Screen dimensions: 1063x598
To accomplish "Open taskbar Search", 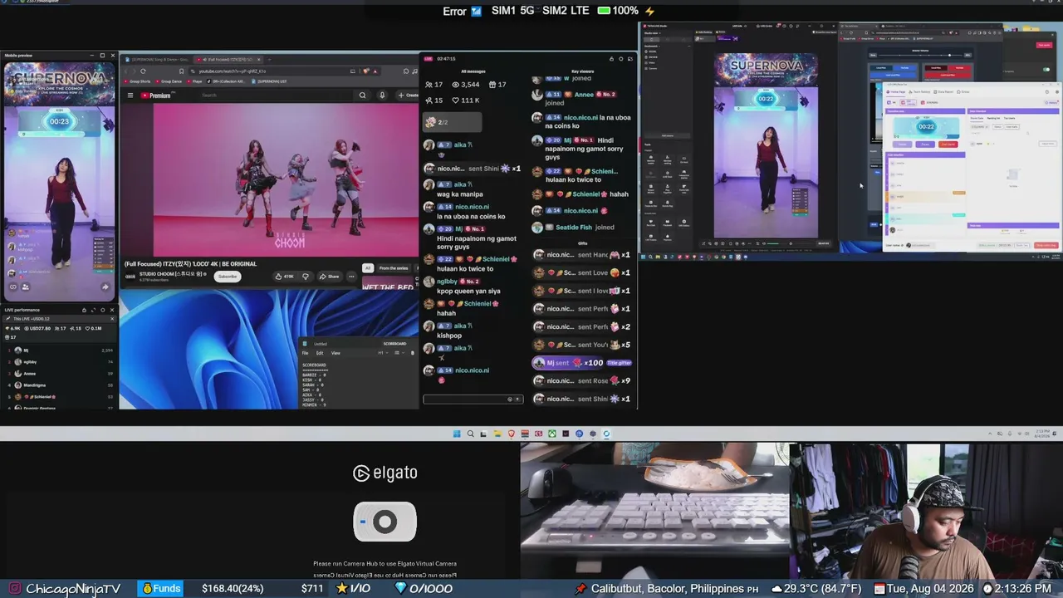I will coord(470,434).
